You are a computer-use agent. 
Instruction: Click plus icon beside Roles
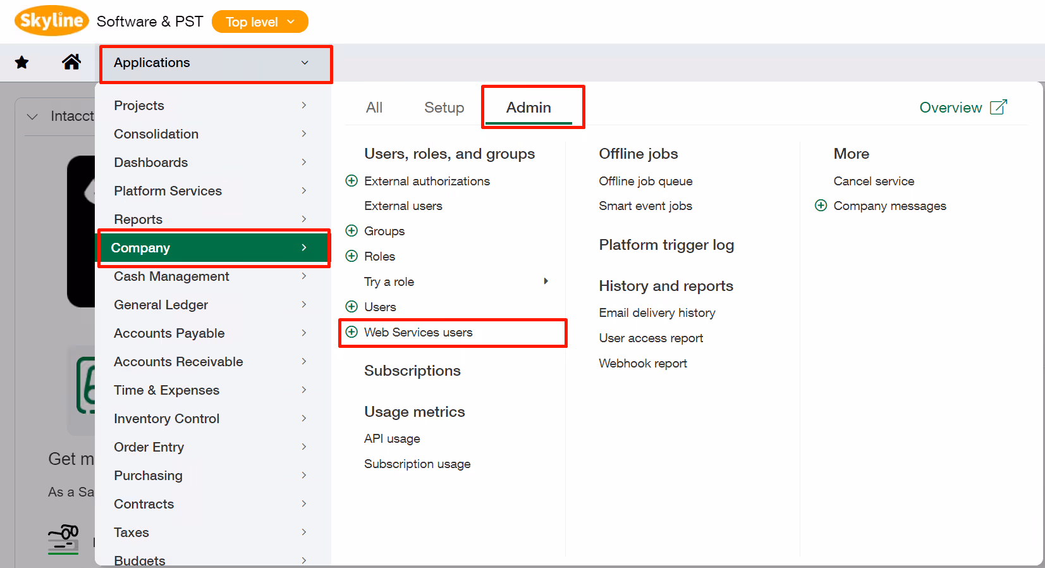coord(351,256)
